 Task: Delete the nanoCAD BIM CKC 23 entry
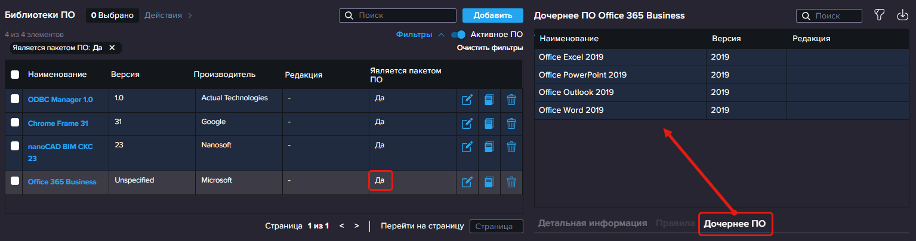(511, 147)
